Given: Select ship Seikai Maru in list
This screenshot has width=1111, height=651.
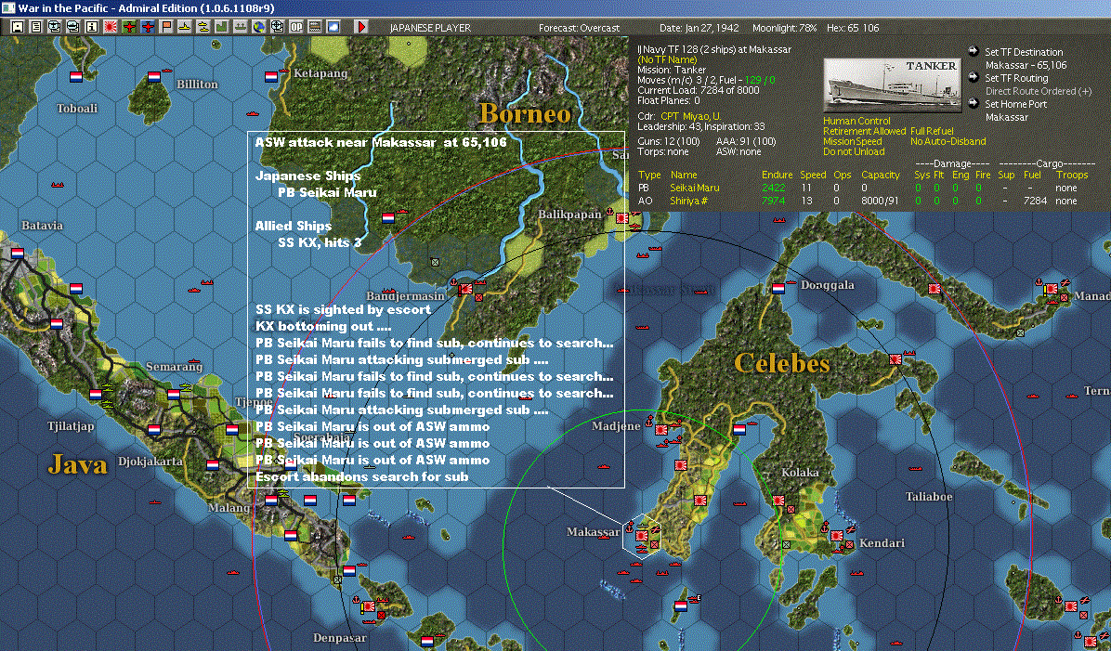Looking at the screenshot, I should [x=695, y=188].
